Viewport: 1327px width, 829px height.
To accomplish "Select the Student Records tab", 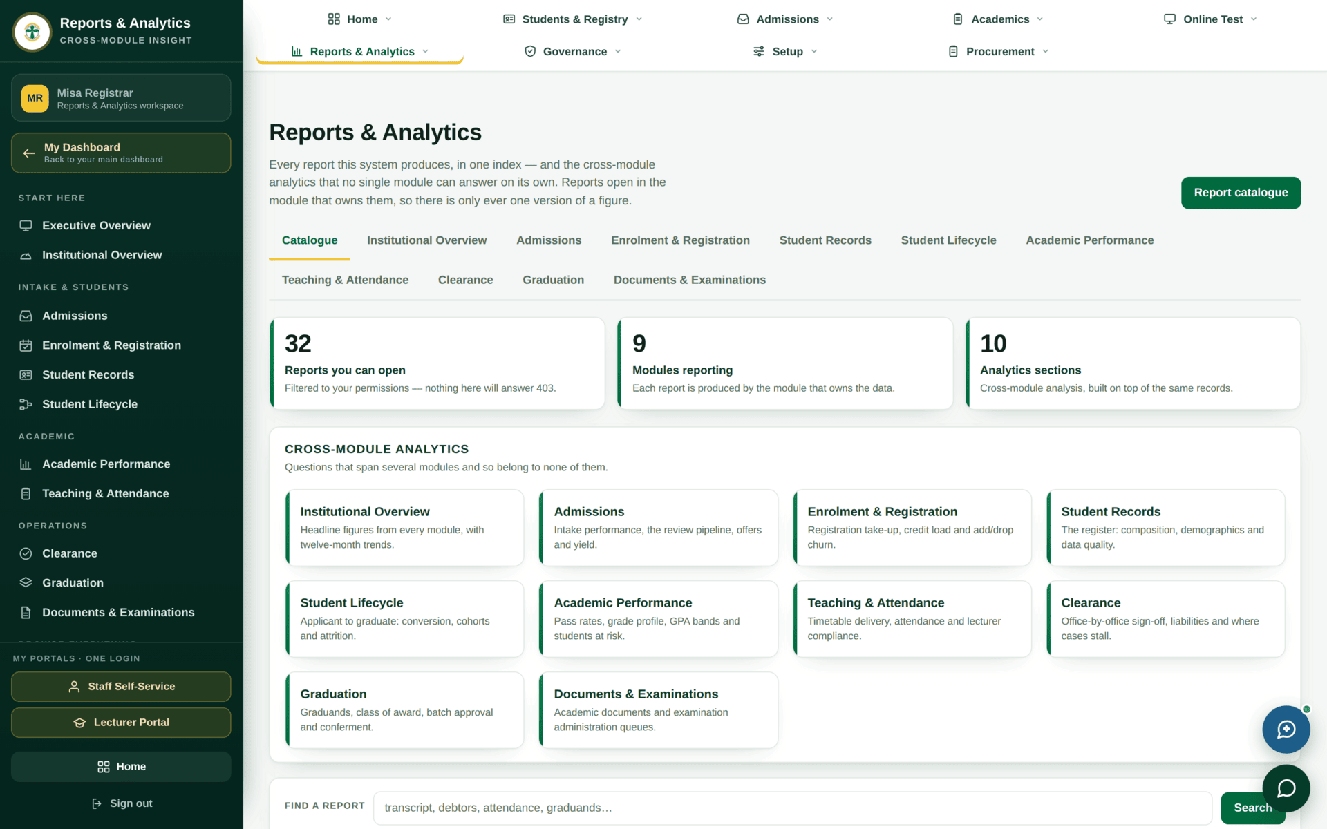I will point(825,240).
